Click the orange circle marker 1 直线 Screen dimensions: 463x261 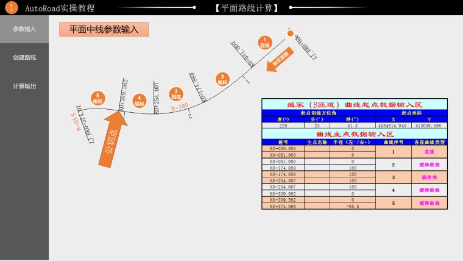[264, 43]
